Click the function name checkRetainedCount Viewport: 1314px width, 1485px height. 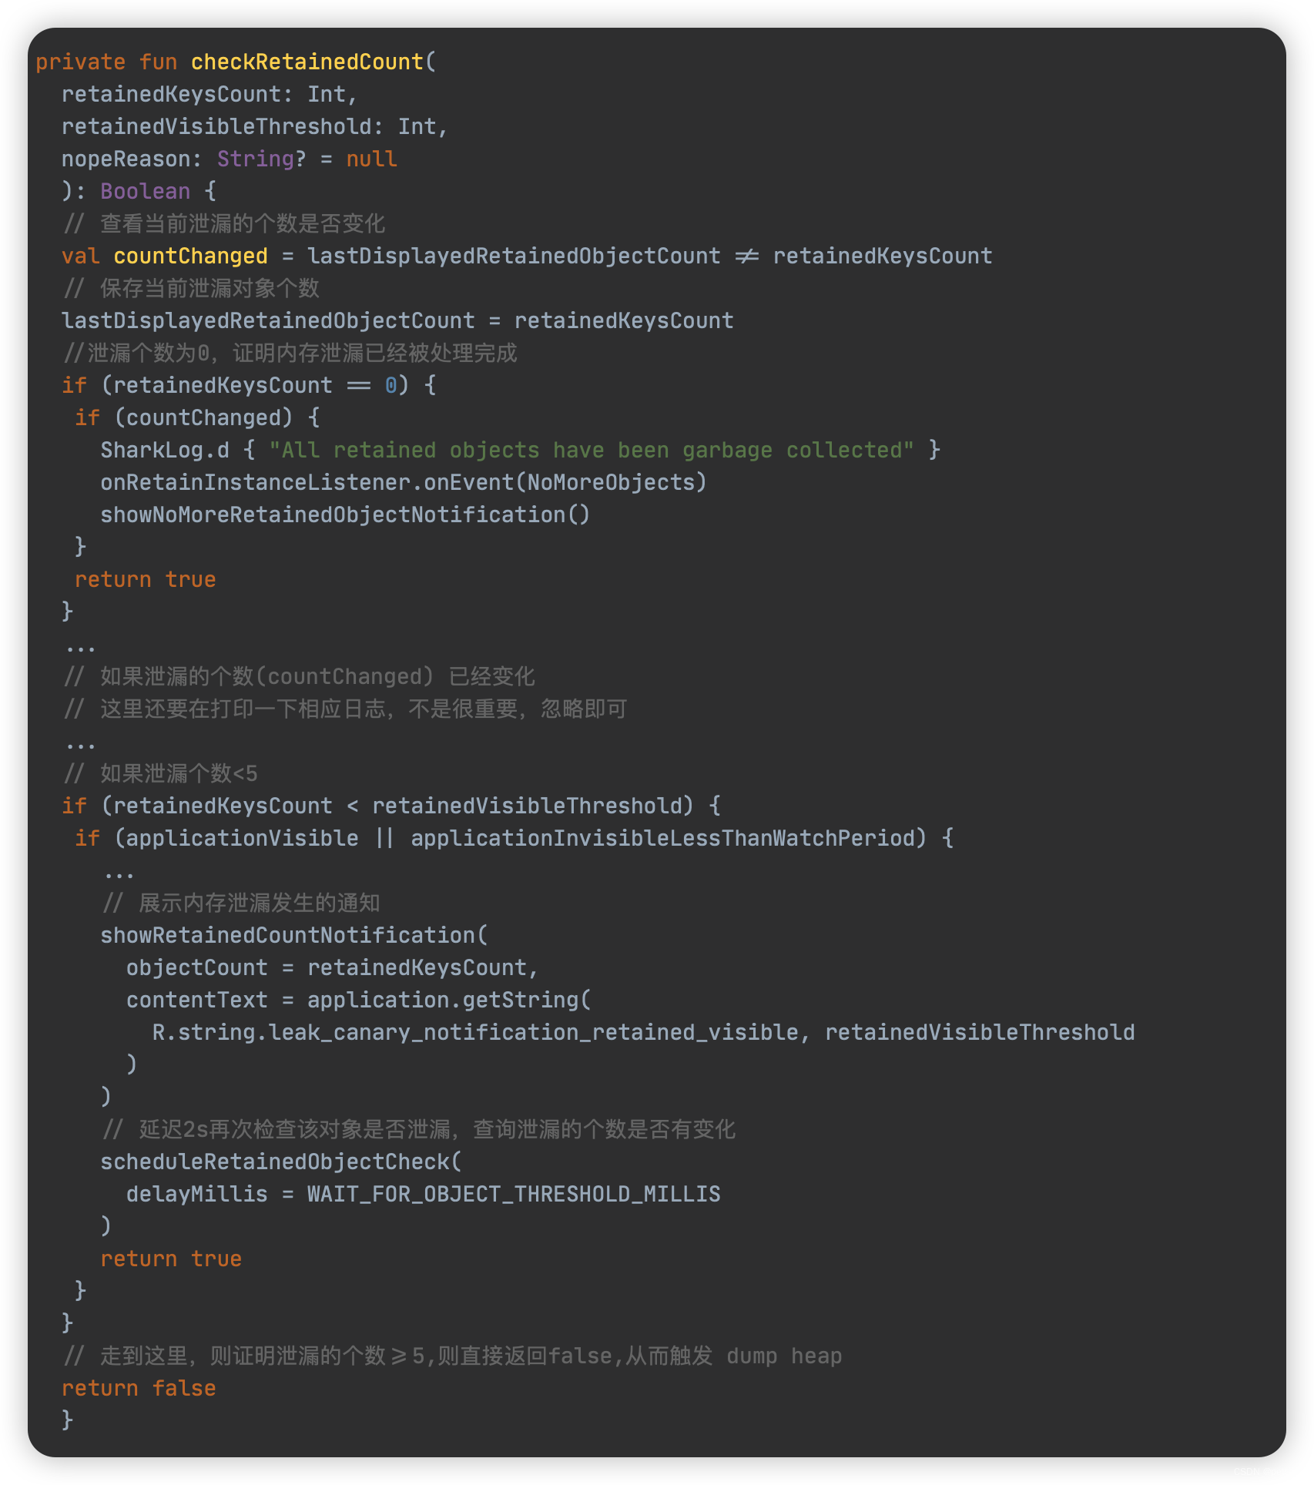pos(307,62)
